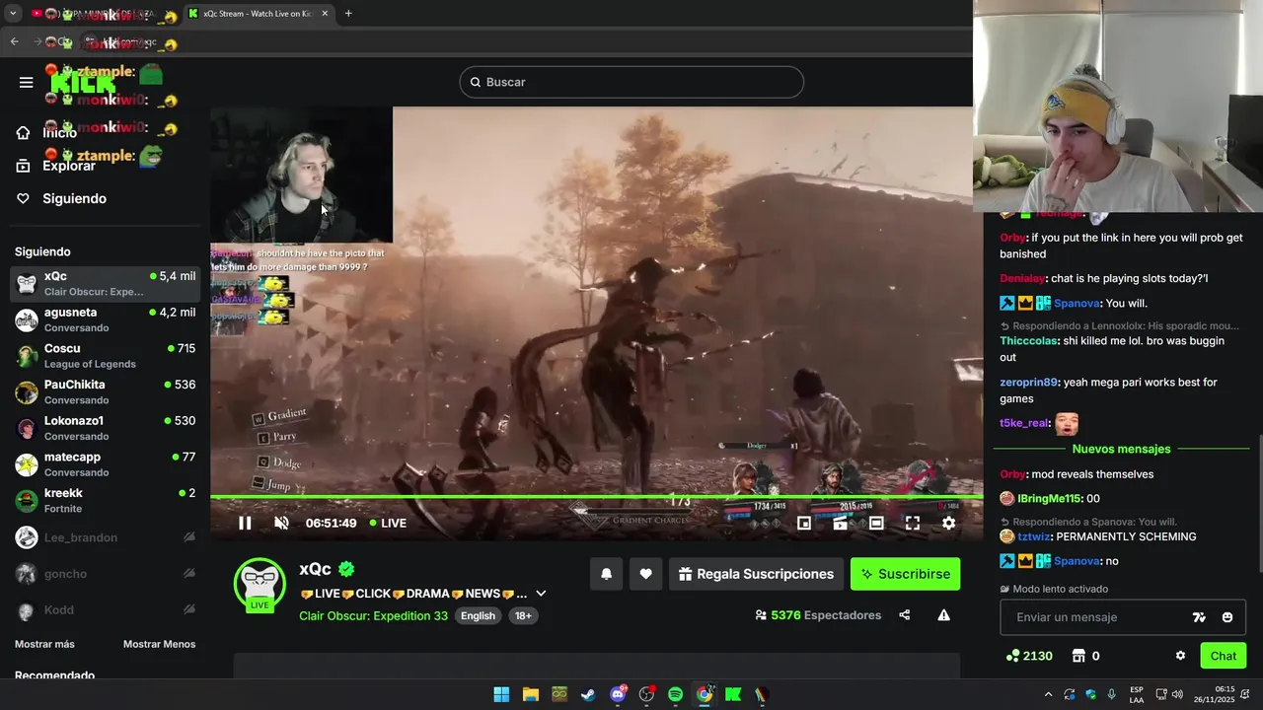Open emoji picker in chat input
This screenshot has width=1263, height=710.
coord(1227,617)
